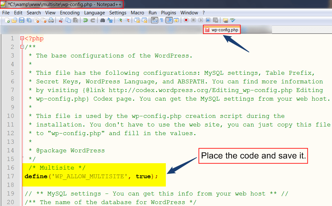Click 'Codex page.' text on line 8

pos(114,99)
